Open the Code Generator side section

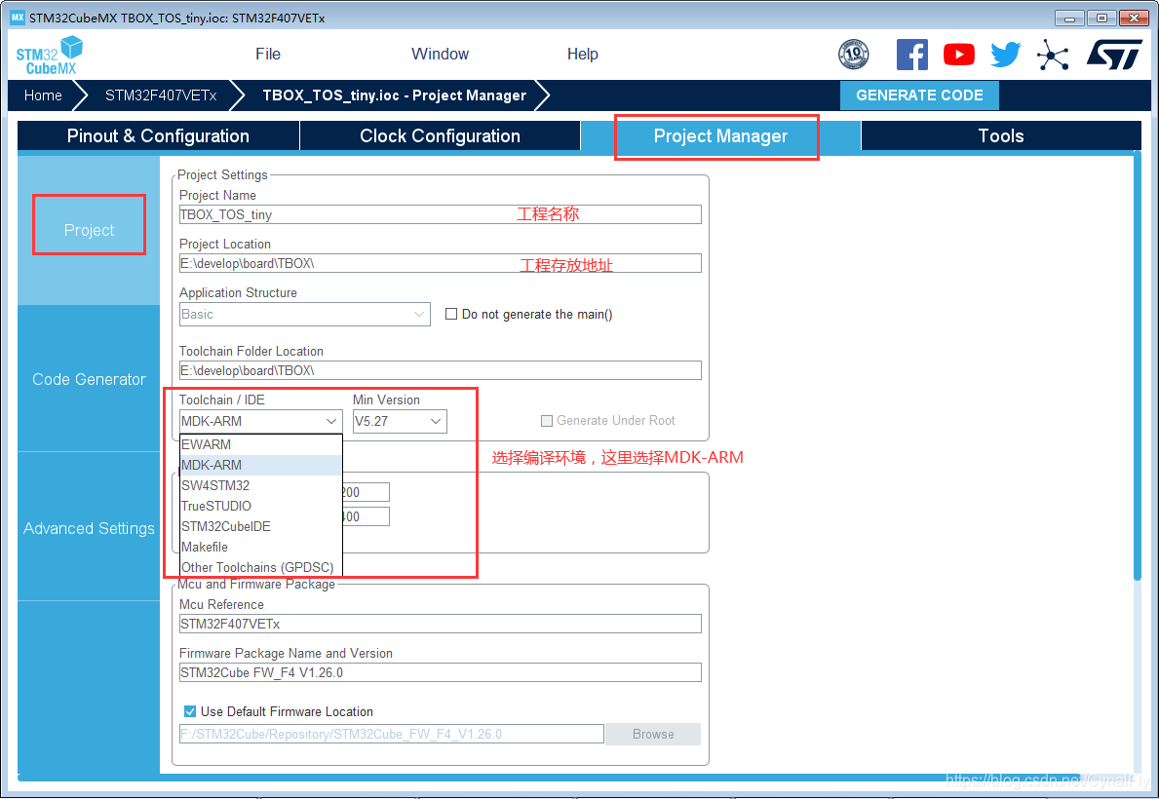tap(89, 379)
